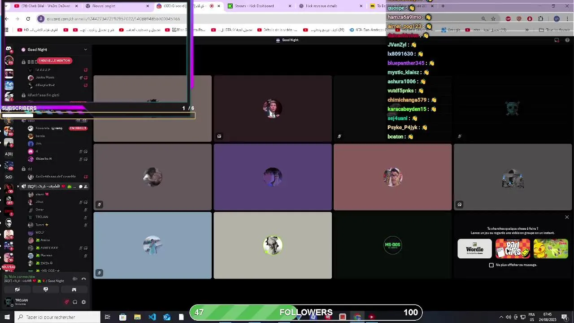The image size is (574, 323).
Task: Turn on camera in voice panel
Action: (x=17, y=289)
